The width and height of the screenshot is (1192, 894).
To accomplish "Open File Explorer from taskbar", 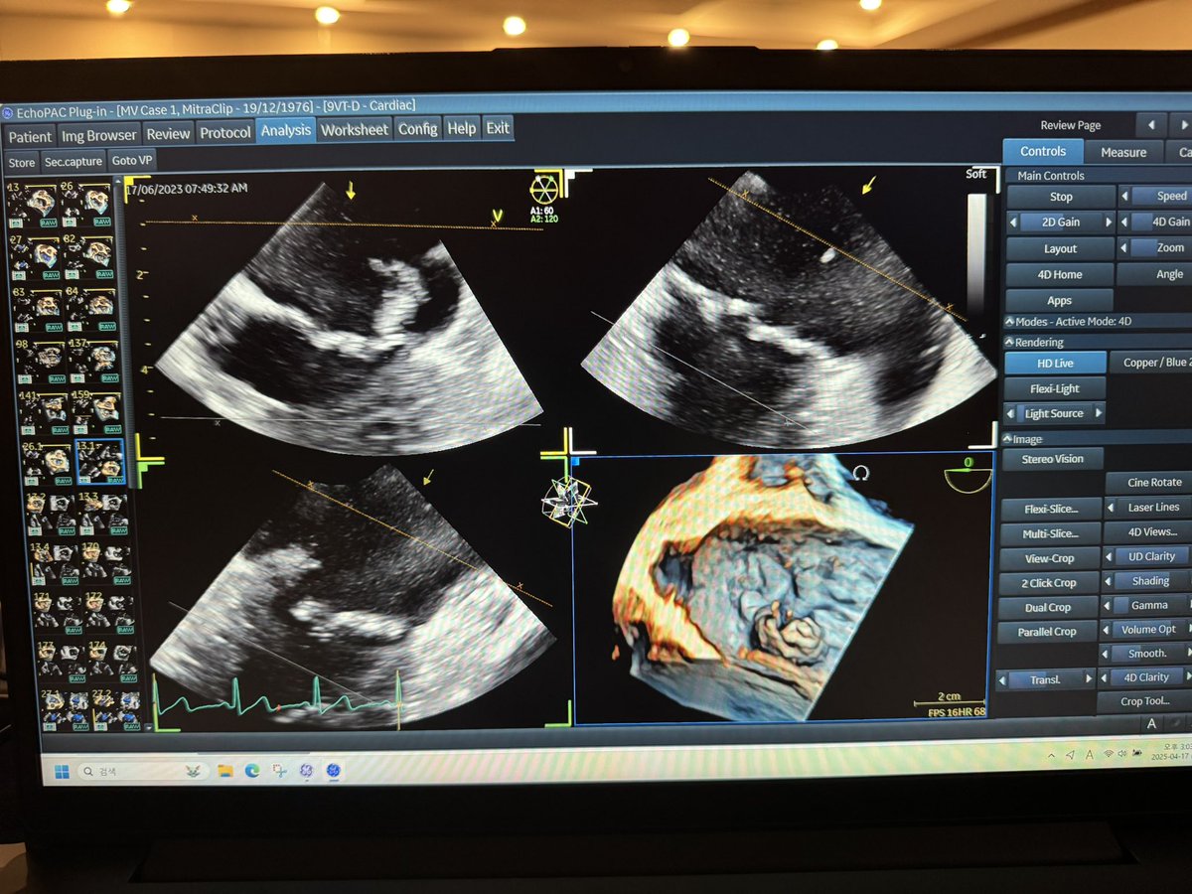I will (224, 770).
